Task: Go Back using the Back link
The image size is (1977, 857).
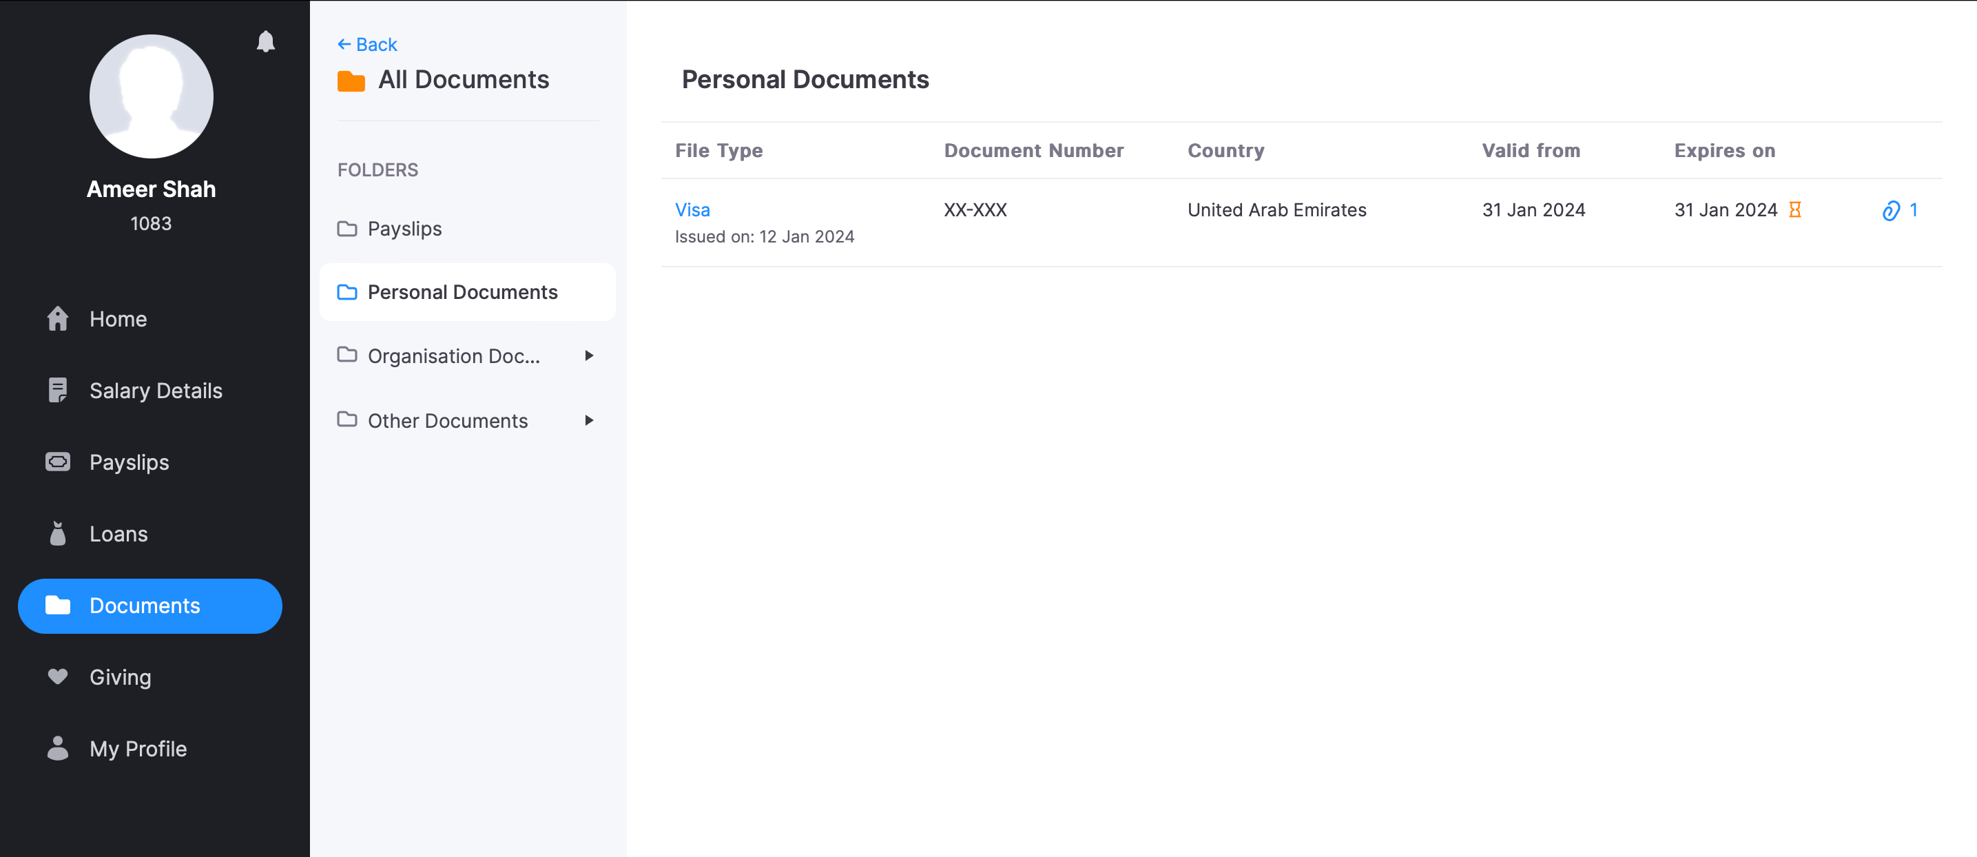Action: click(x=368, y=45)
